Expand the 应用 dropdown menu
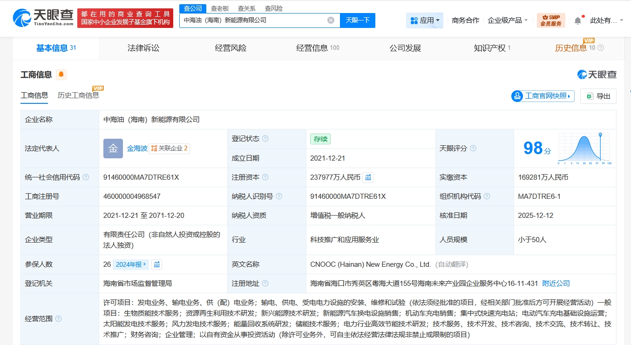The image size is (631, 345). coord(425,20)
